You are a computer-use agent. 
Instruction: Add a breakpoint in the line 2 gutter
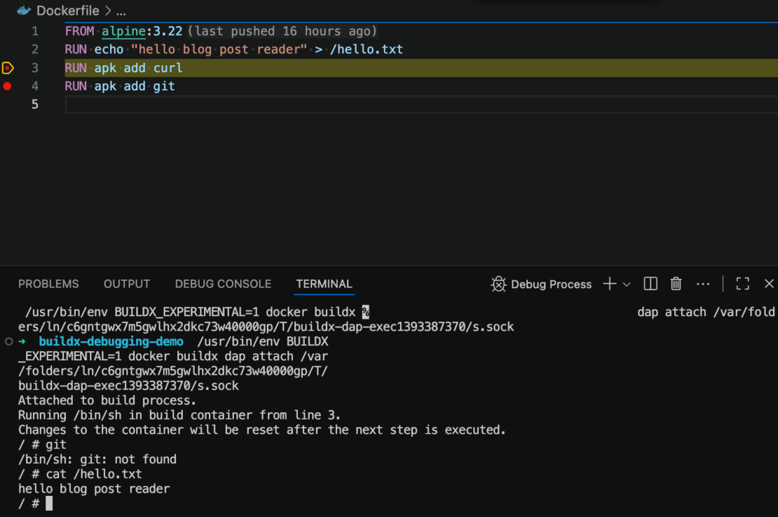tap(7, 49)
